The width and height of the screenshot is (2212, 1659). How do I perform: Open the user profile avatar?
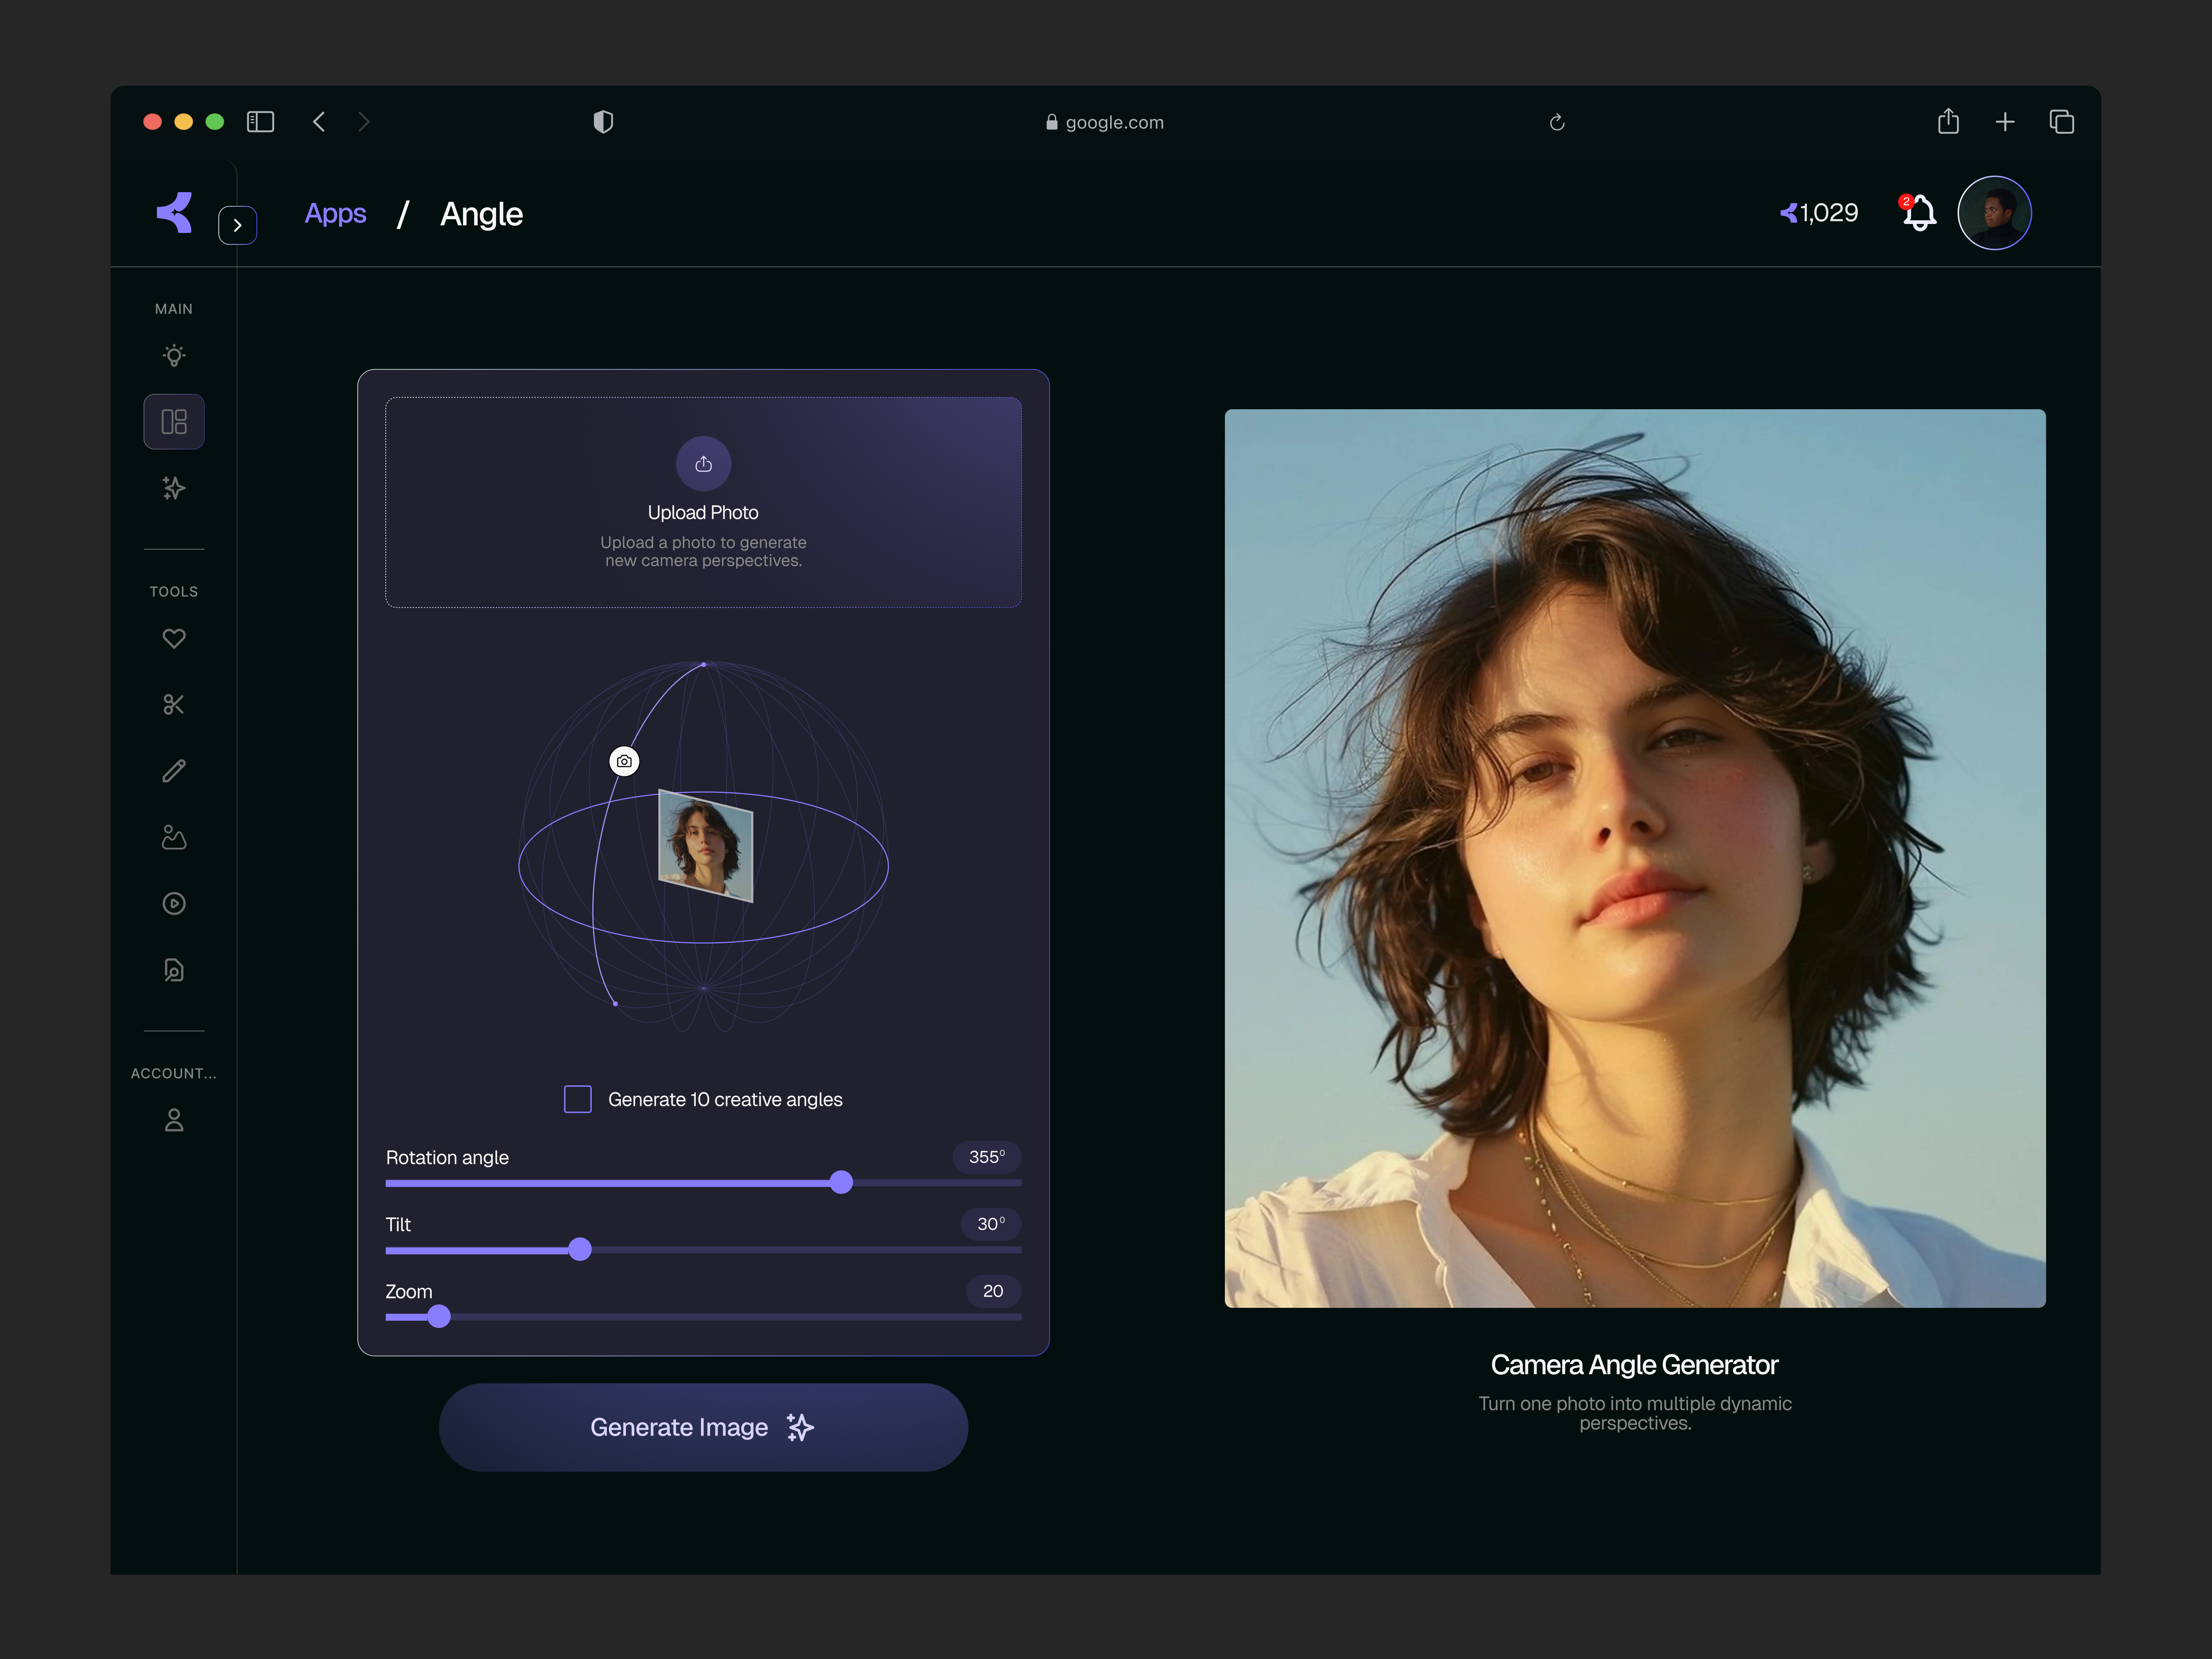tap(1994, 213)
